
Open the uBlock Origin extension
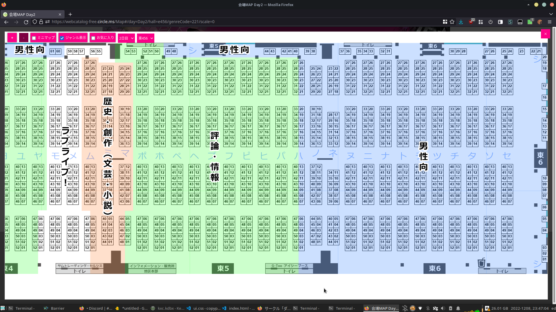coord(471,22)
